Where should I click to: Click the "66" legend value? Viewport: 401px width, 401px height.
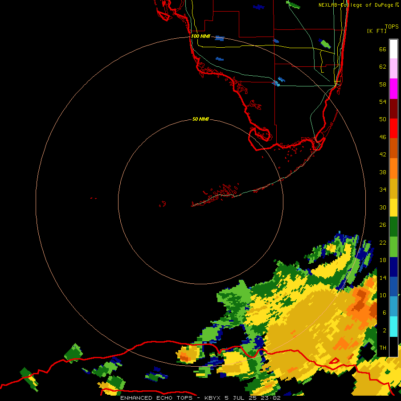point(383,49)
